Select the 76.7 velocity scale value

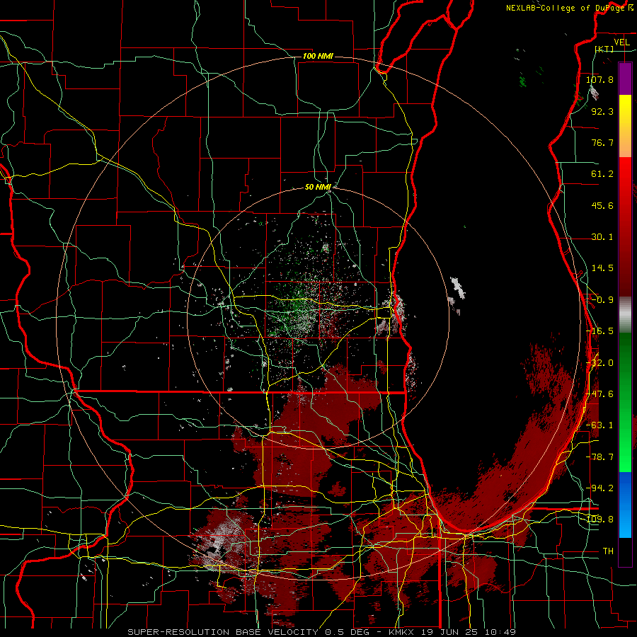click(602, 142)
